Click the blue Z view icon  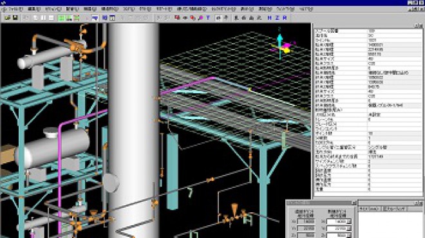pos(277,18)
